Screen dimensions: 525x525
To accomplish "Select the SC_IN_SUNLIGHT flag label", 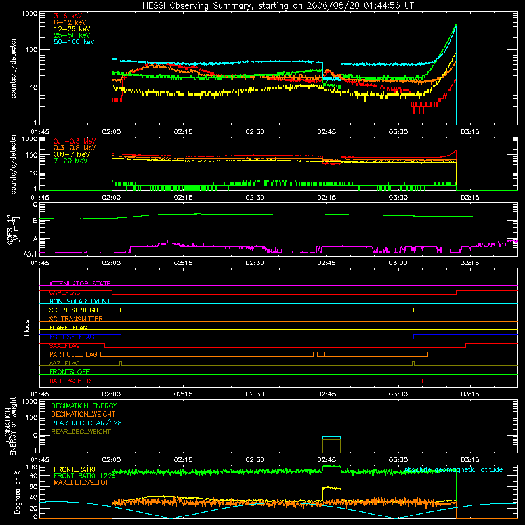I will click(x=75, y=310).
